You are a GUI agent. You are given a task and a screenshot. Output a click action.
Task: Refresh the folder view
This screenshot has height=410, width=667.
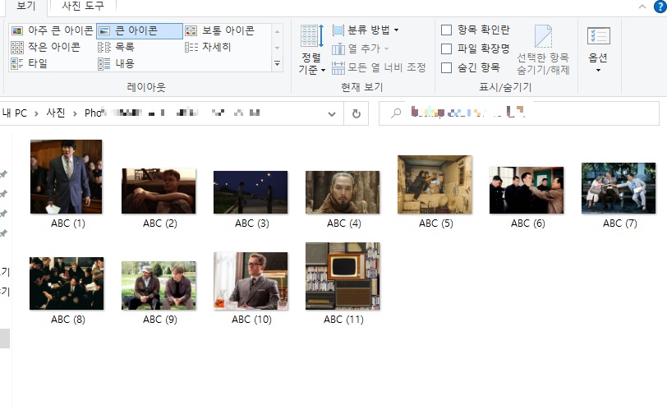click(x=356, y=113)
